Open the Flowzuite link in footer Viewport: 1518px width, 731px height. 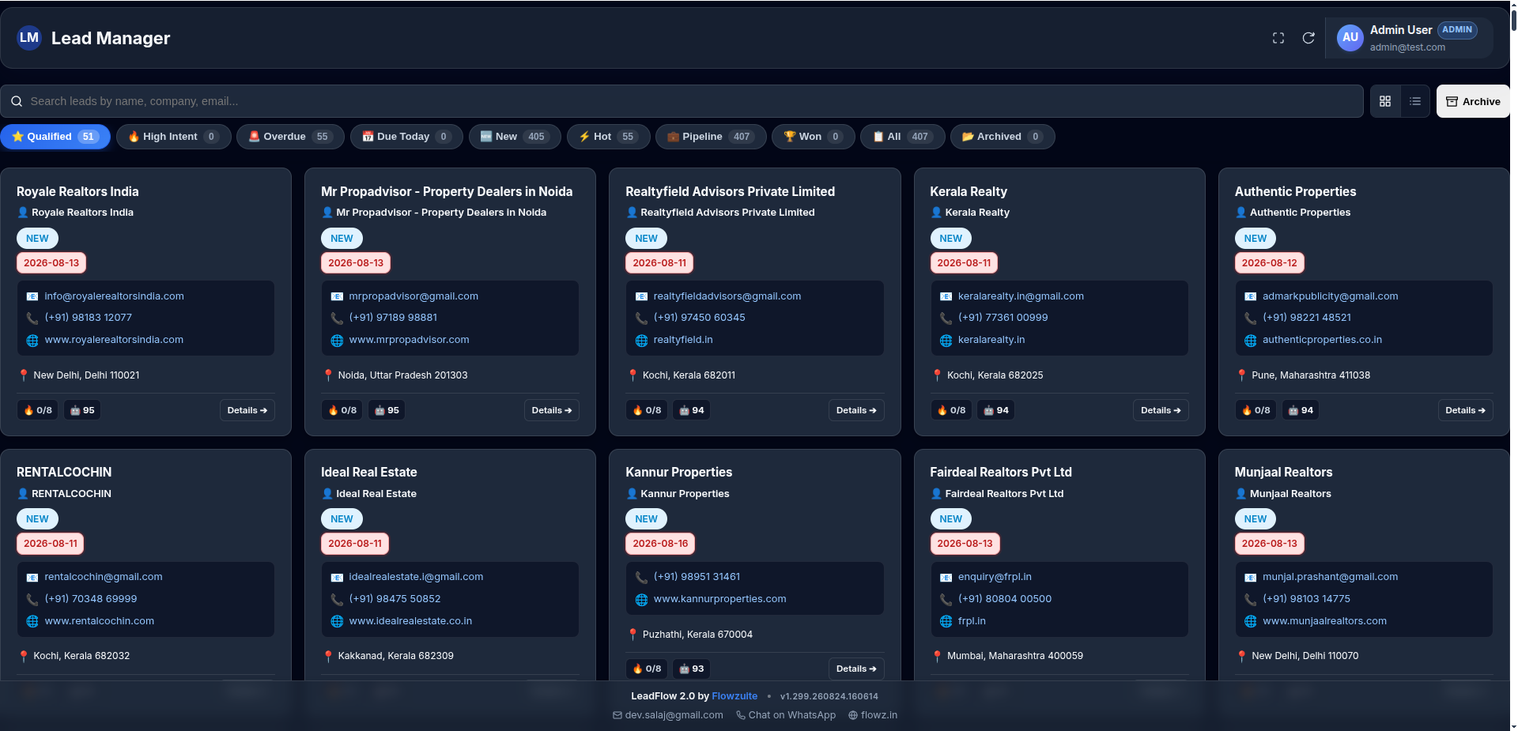(734, 696)
